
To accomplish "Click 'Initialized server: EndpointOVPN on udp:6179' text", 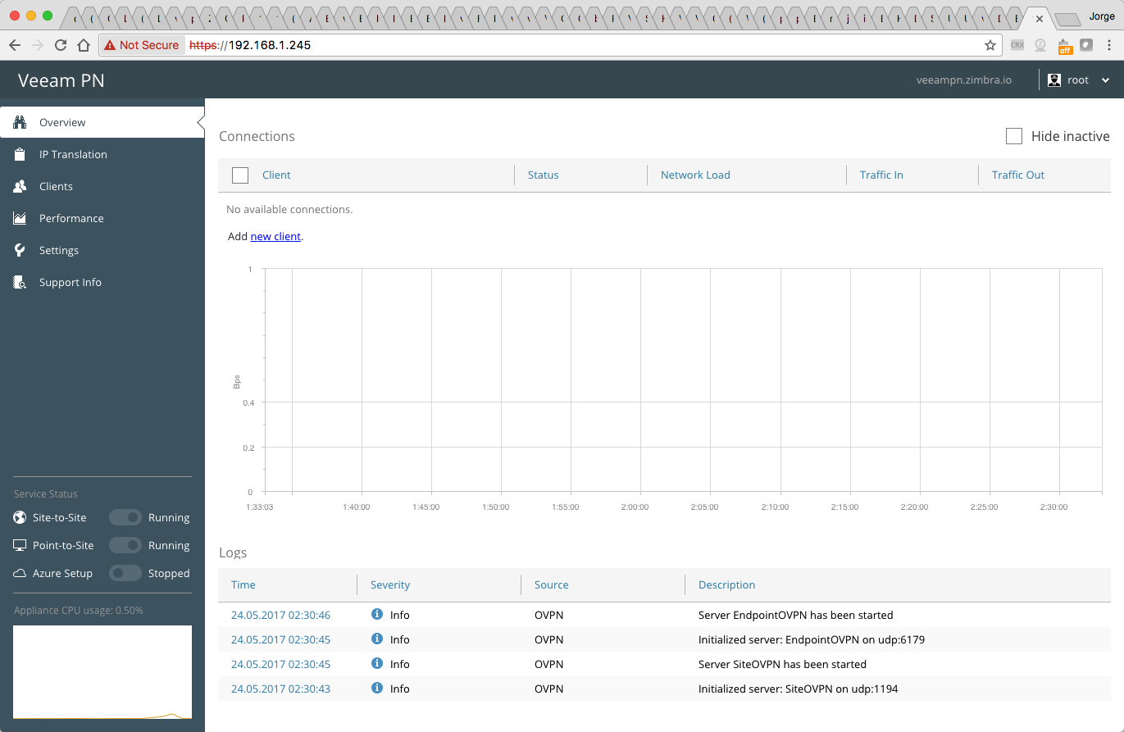I will point(811,639).
